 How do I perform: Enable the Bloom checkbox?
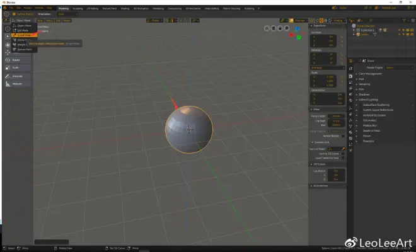click(361, 136)
